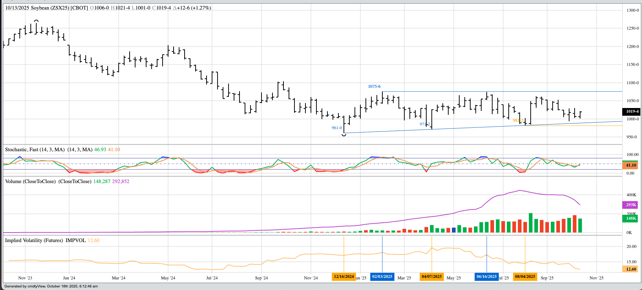Click the 12/16/2024 orange date marker
This screenshot has height=290, width=642.
pyautogui.click(x=344, y=276)
